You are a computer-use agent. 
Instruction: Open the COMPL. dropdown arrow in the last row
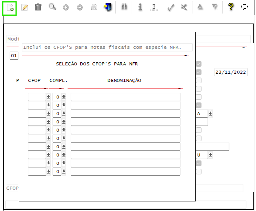pyautogui.click(x=64, y=171)
